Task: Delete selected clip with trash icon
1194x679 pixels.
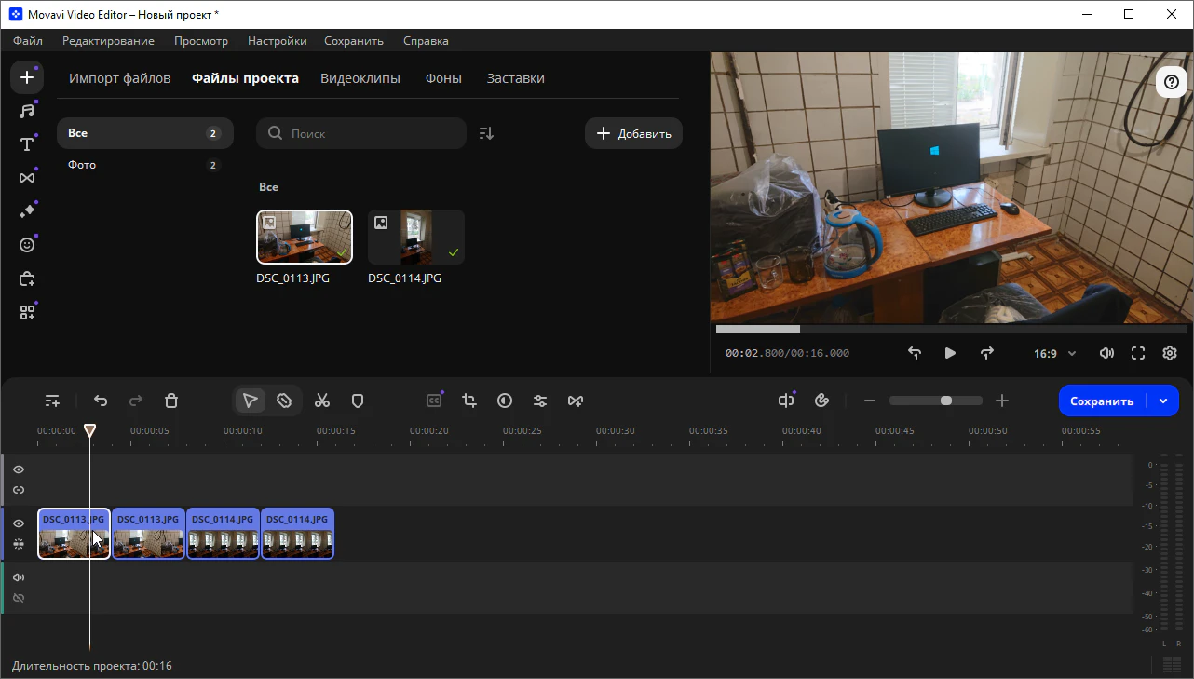Action: 171,401
